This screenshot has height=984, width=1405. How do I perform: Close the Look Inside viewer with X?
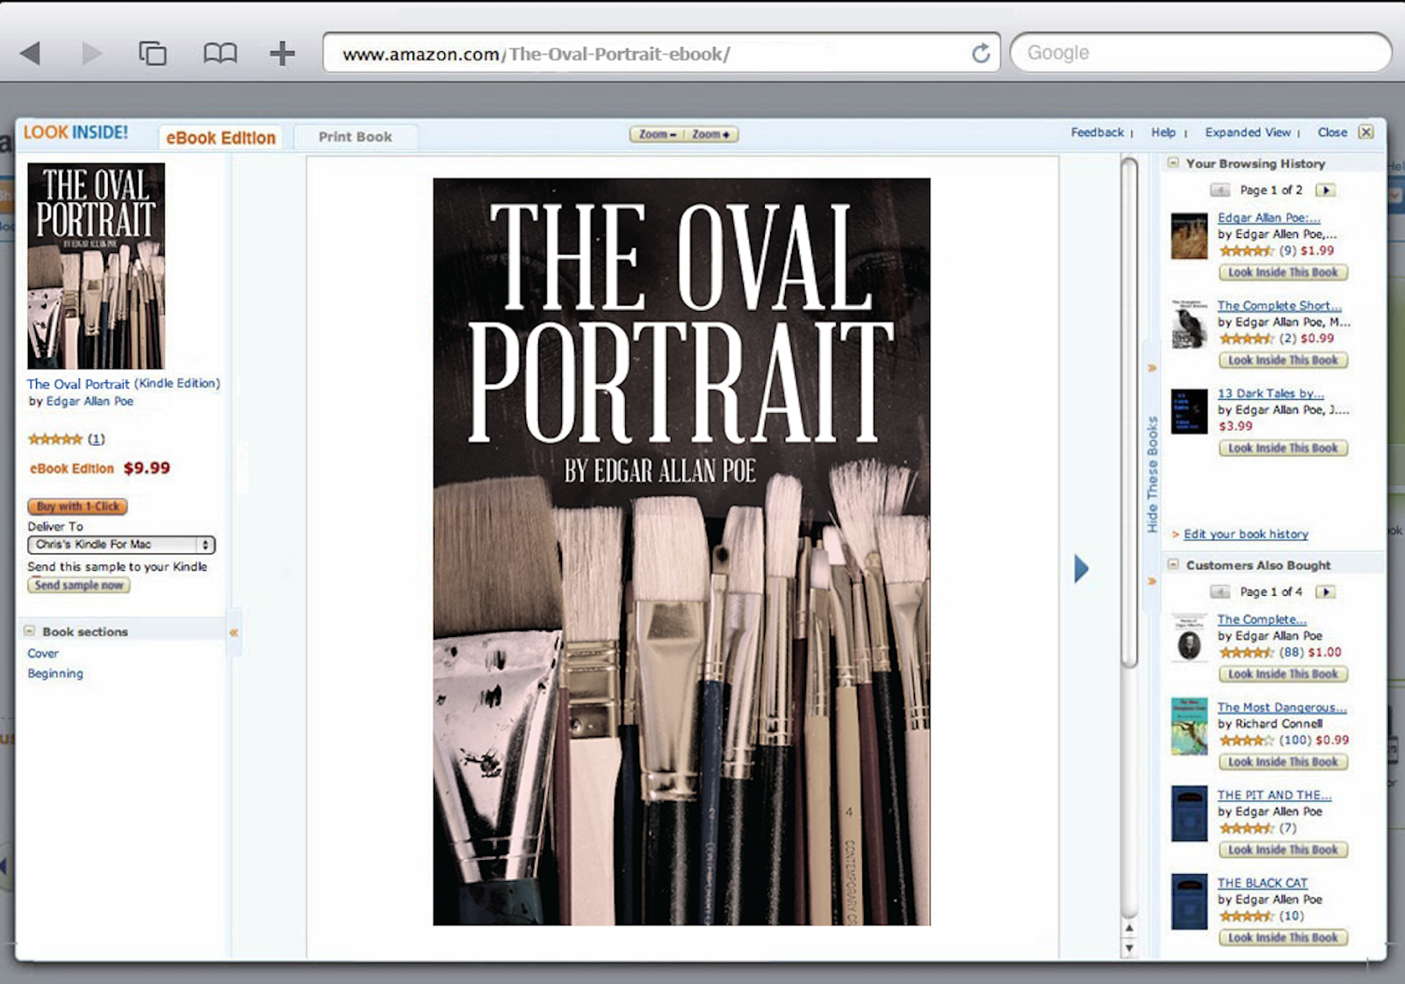1366,132
